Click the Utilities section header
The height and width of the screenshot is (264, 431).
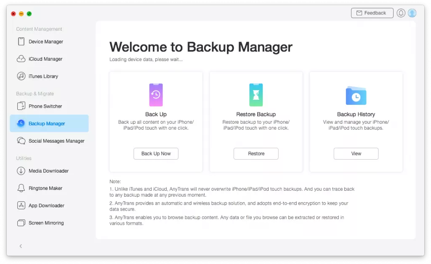(x=24, y=158)
